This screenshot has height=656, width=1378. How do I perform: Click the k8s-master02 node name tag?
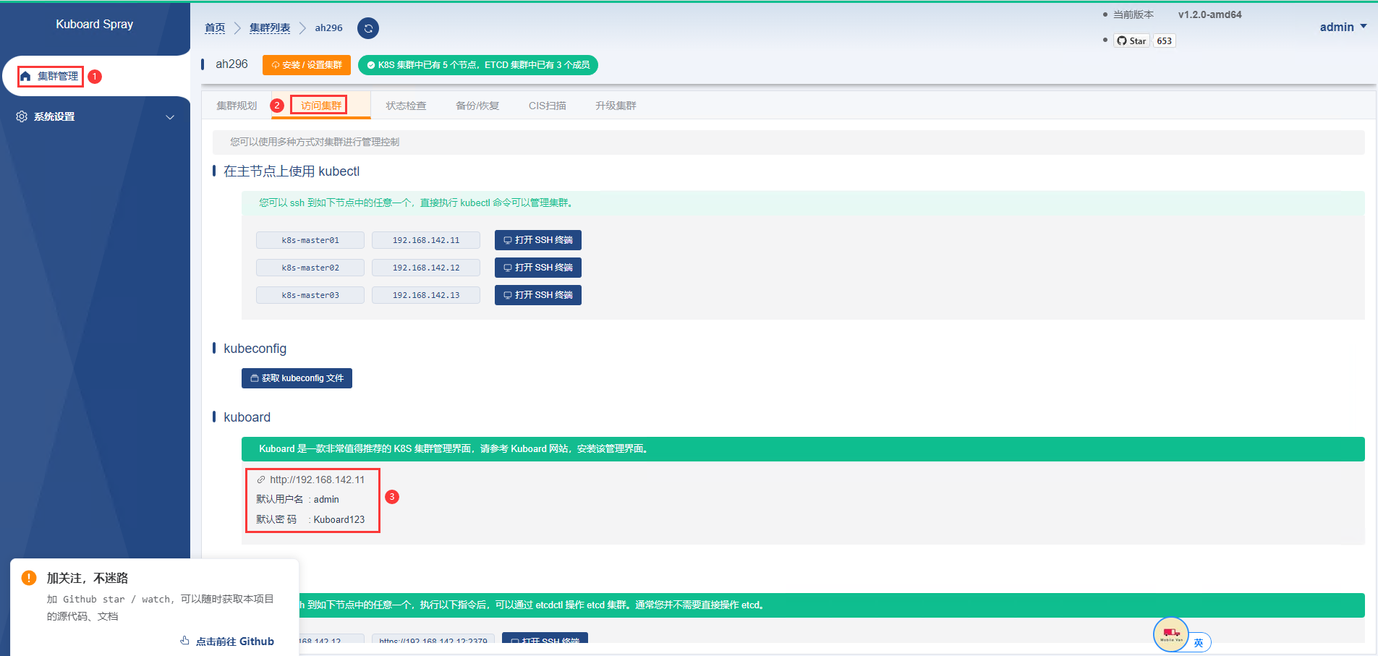(310, 268)
